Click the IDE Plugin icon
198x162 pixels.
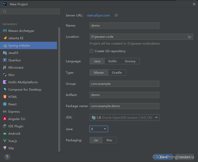click(5, 126)
